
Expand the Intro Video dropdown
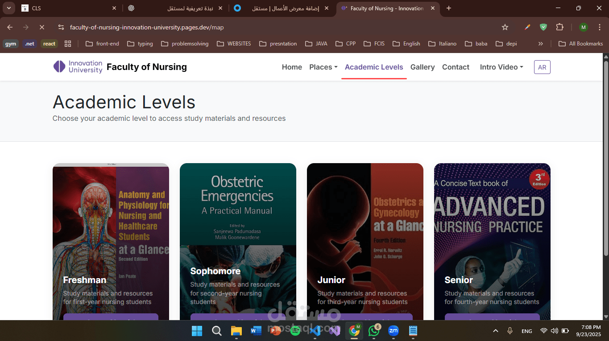501,67
